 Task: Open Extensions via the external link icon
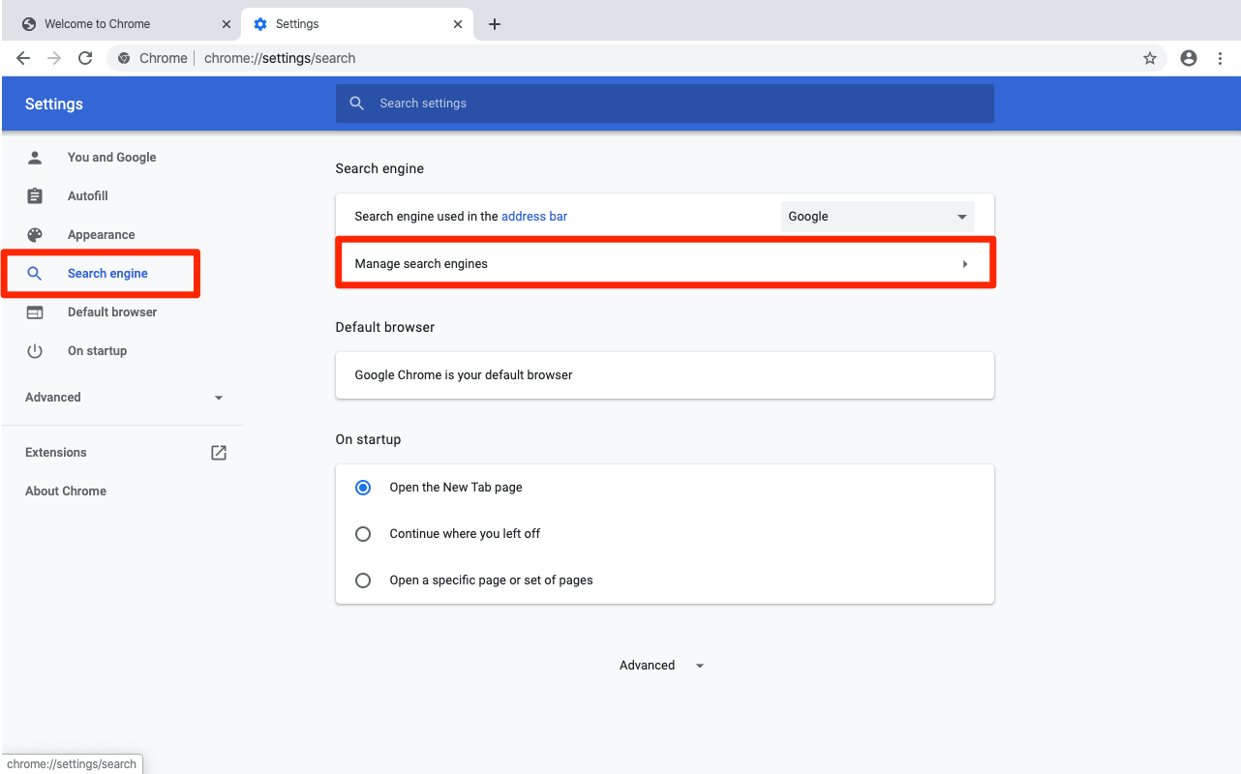[219, 452]
